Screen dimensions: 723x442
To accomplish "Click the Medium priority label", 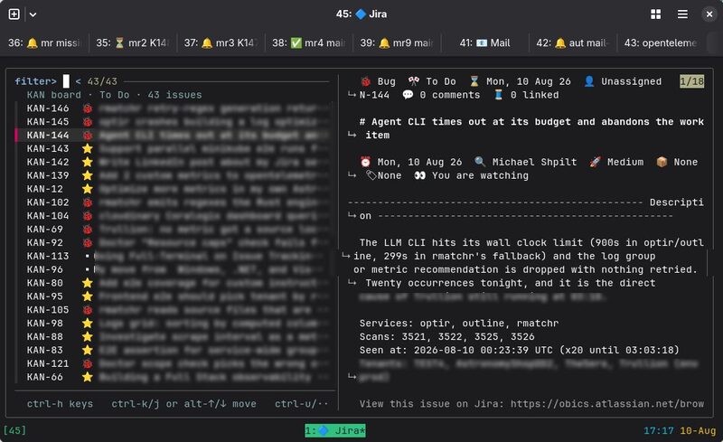I will [x=624, y=162].
